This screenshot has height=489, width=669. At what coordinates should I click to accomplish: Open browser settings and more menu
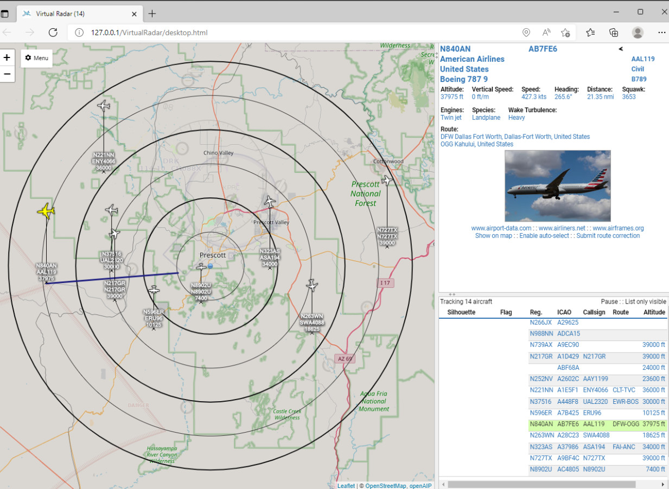pyautogui.click(x=661, y=33)
